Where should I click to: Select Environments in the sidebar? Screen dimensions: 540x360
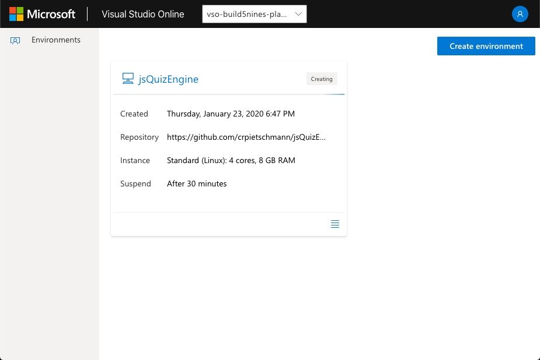[56, 40]
